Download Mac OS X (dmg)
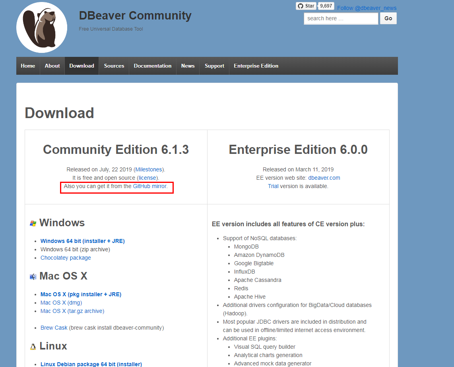The height and width of the screenshot is (367, 454). tap(61, 303)
